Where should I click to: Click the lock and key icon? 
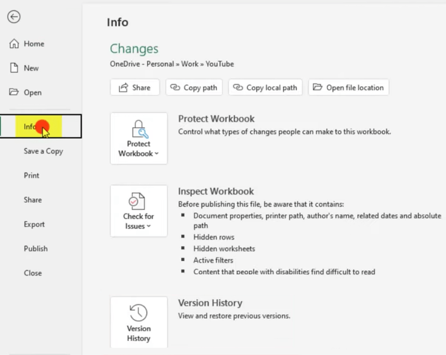(140, 129)
